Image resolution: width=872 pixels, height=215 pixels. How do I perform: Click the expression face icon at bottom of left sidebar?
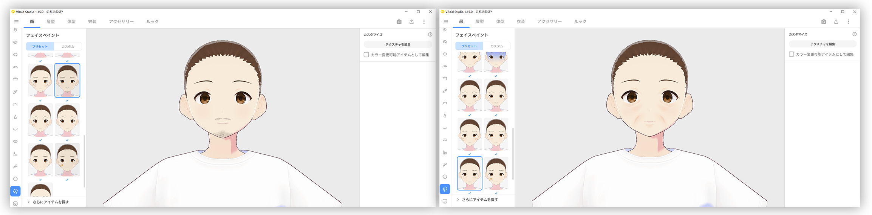point(15,204)
